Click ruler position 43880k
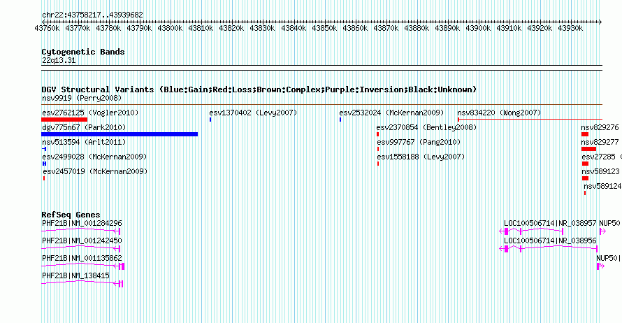The width and height of the screenshot is (622, 323). pyautogui.click(x=417, y=28)
